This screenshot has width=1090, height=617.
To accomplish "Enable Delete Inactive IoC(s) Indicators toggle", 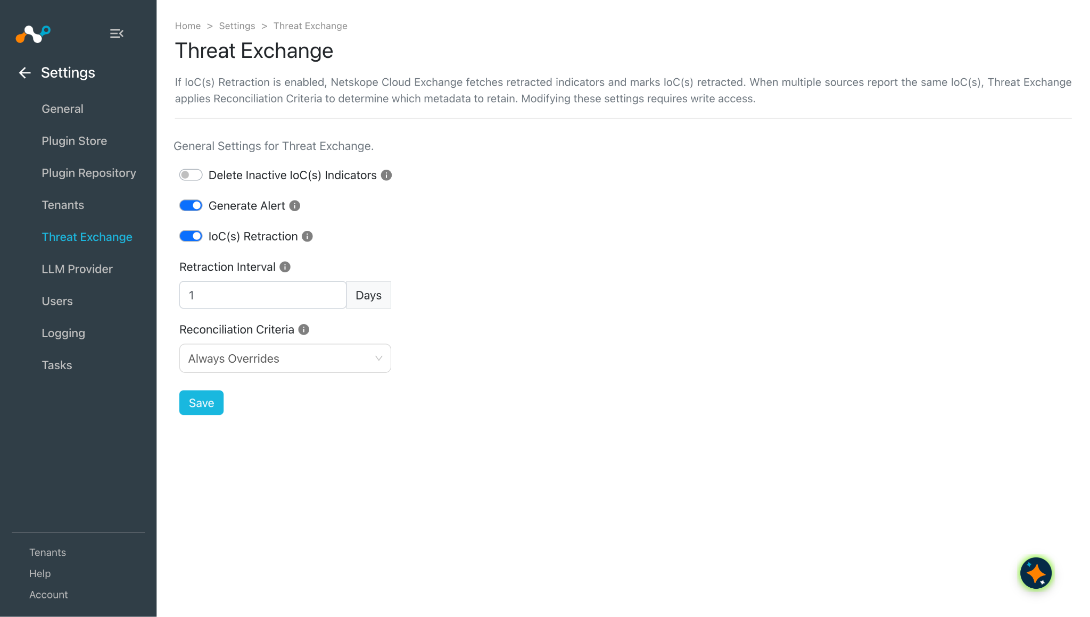I will click(191, 175).
